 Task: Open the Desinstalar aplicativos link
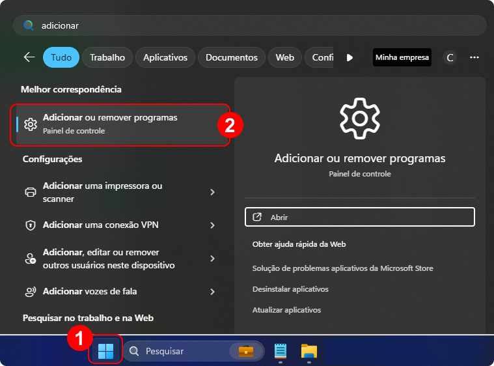tap(290, 289)
